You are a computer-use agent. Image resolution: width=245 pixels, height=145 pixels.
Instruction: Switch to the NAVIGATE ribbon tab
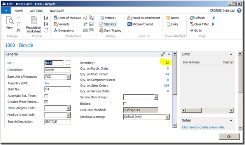coord(57,11)
